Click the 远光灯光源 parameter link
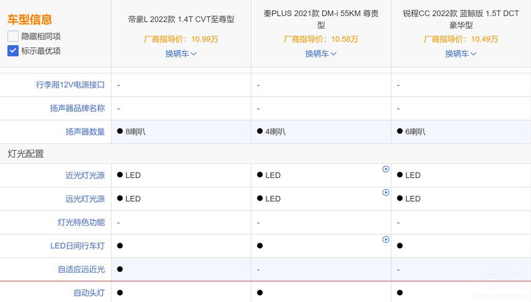Viewport: 531px width, 302px height. coord(85,199)
